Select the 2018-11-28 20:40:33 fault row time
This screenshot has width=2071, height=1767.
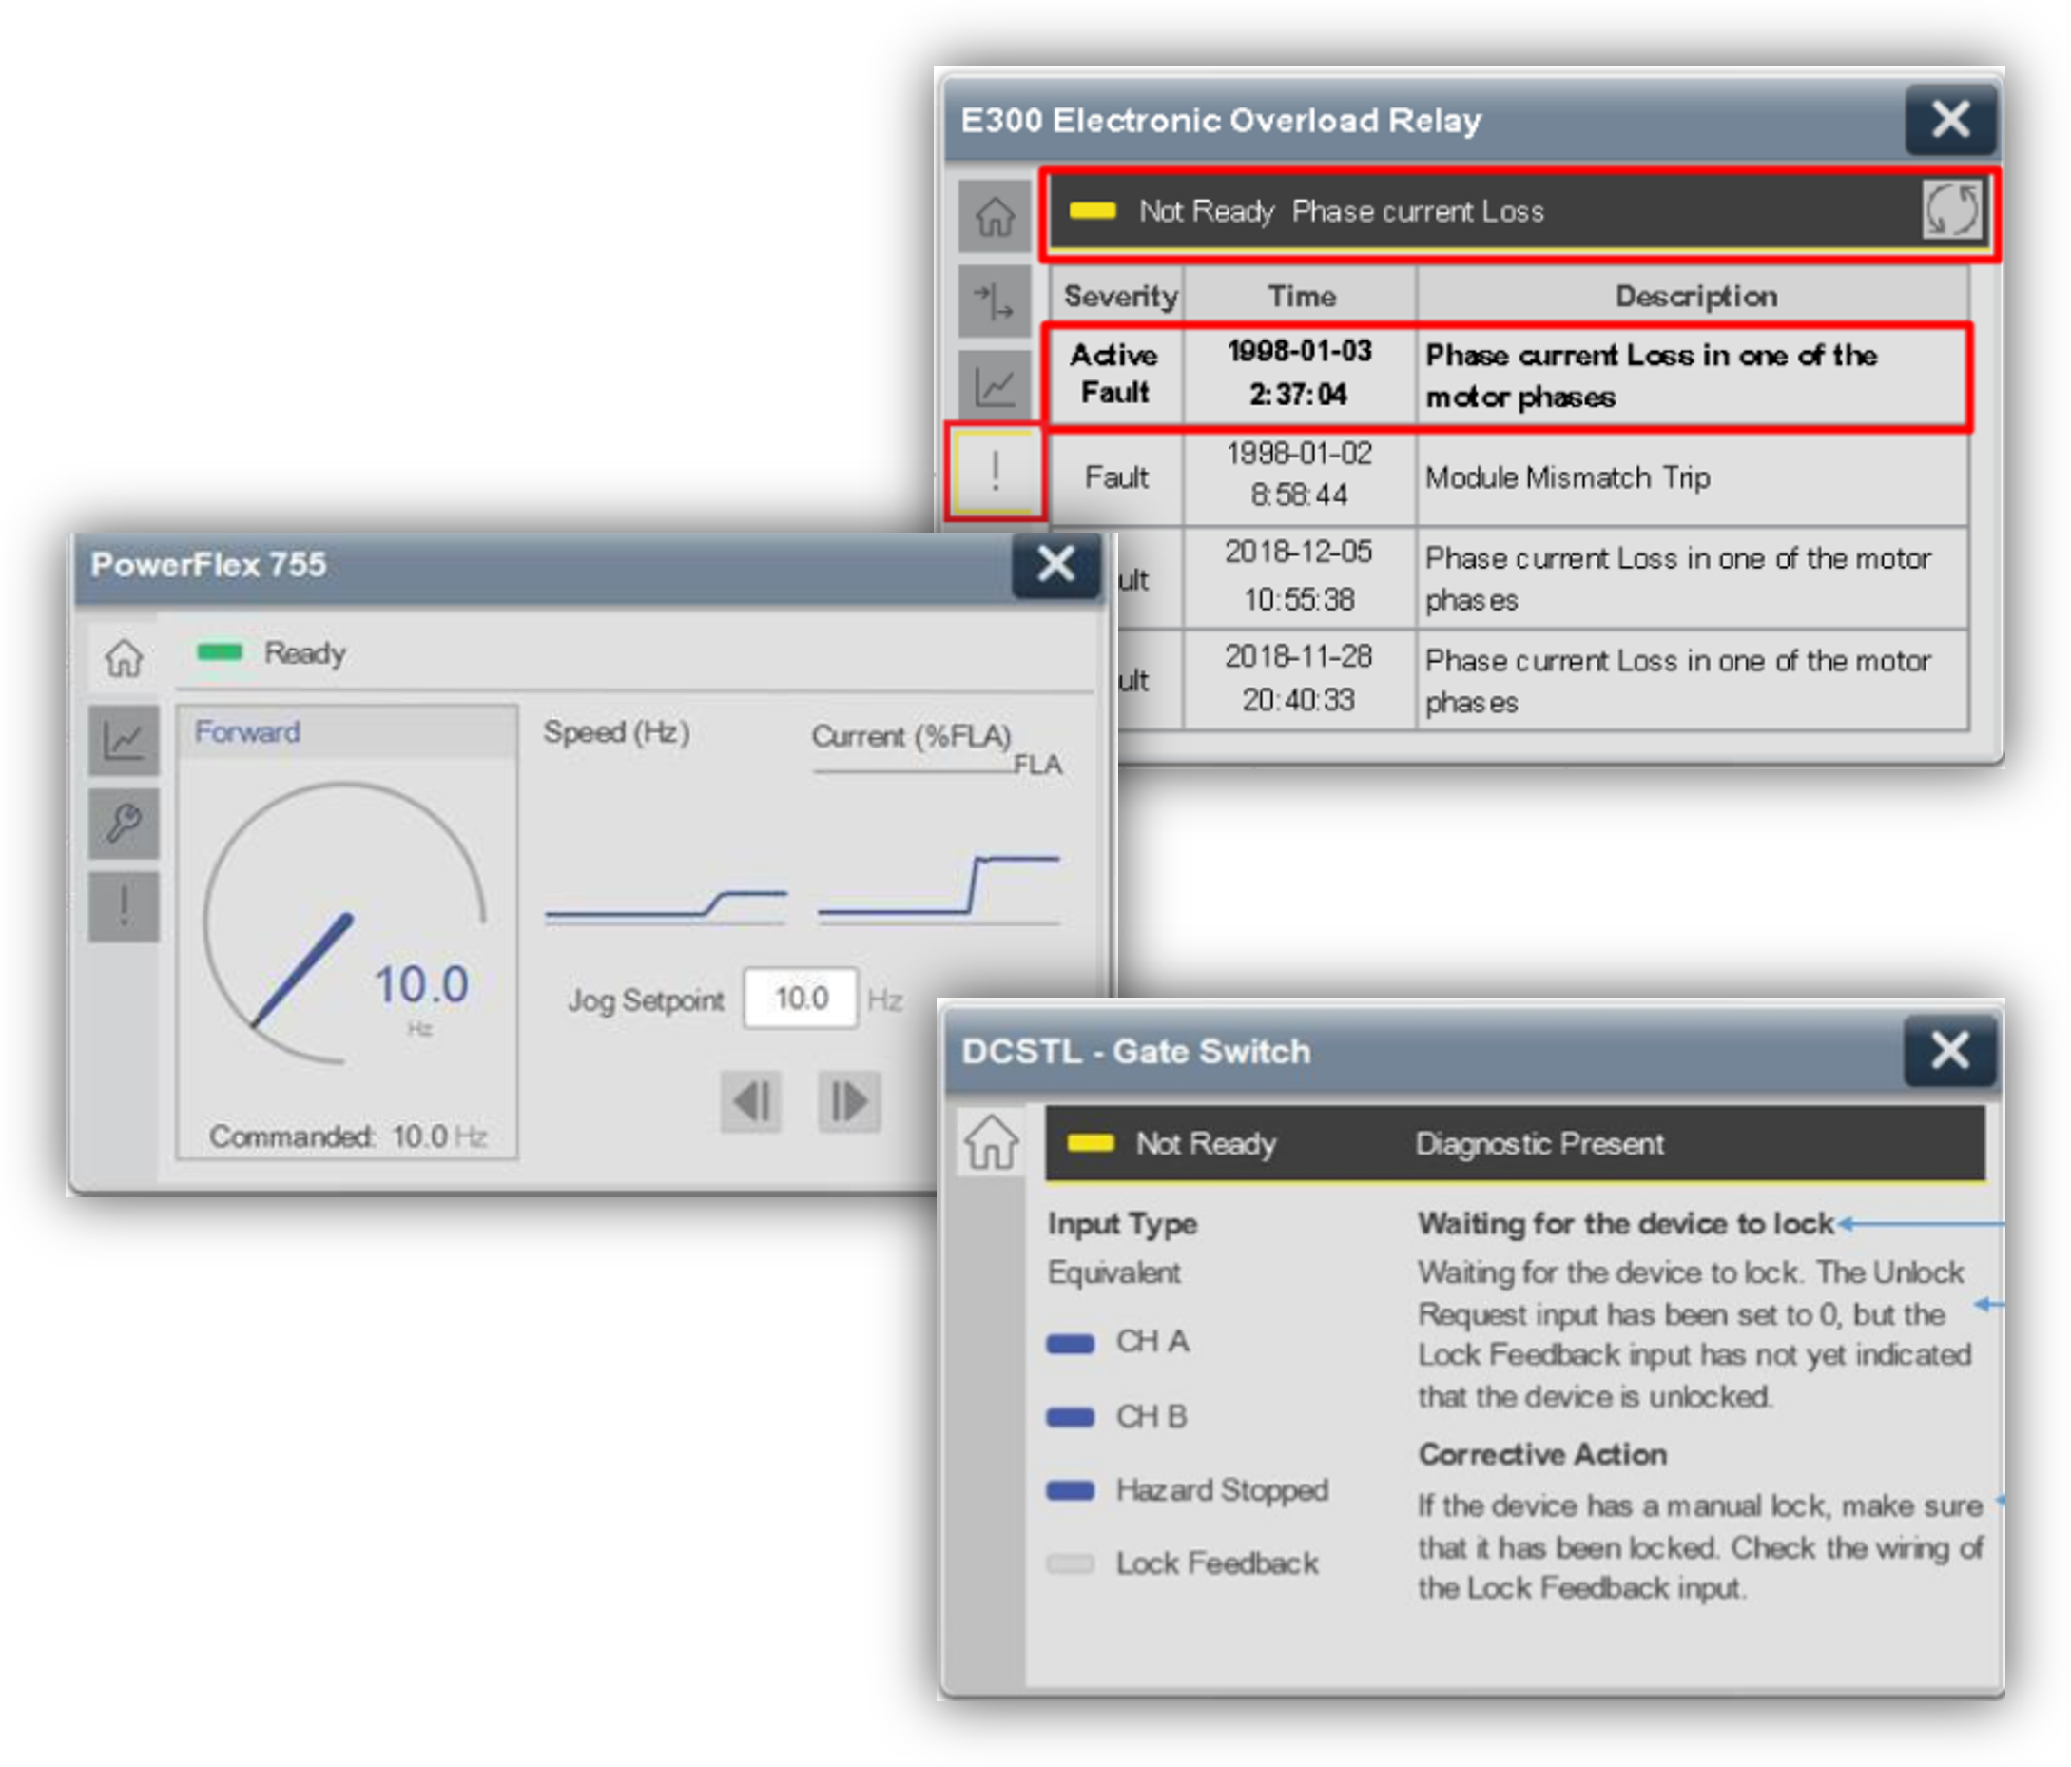click(1300, 679)
